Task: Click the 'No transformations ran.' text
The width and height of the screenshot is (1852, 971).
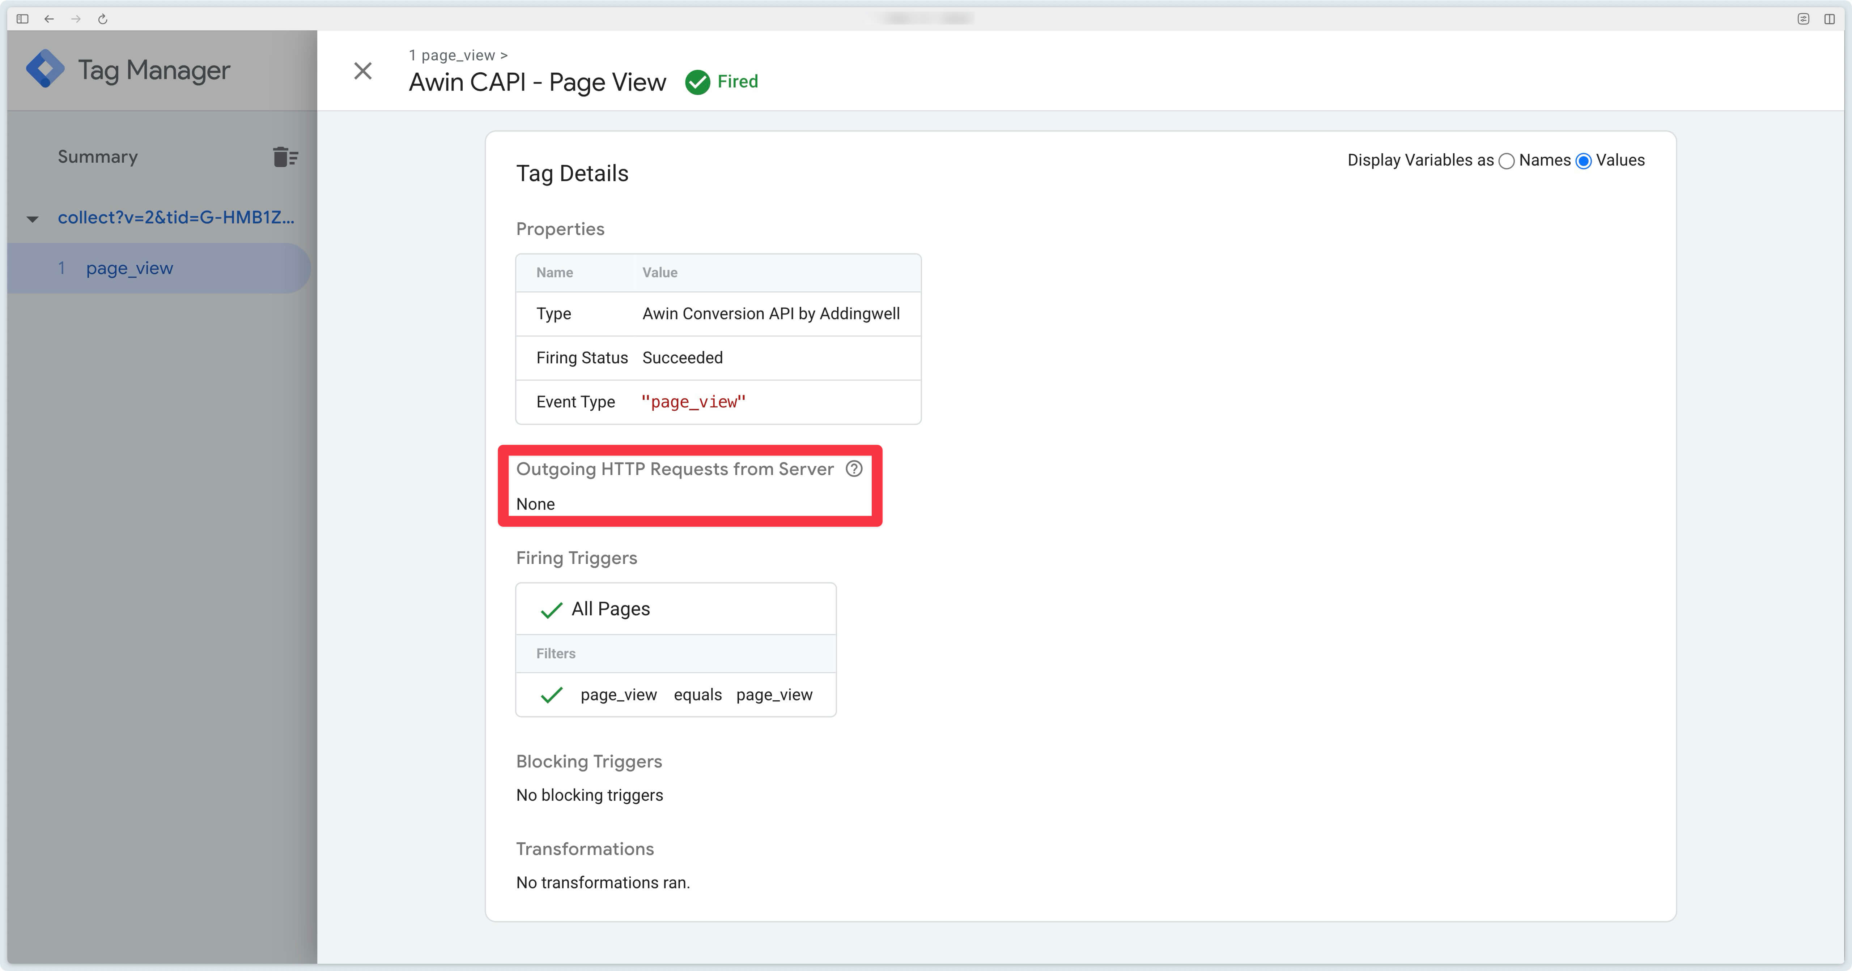Action: coord(603,882)
